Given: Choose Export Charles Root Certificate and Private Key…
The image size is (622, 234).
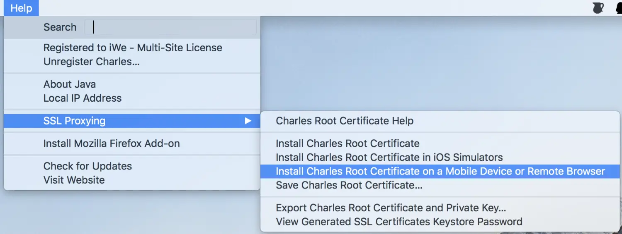Looking at the screenshot, I should 440,208.
